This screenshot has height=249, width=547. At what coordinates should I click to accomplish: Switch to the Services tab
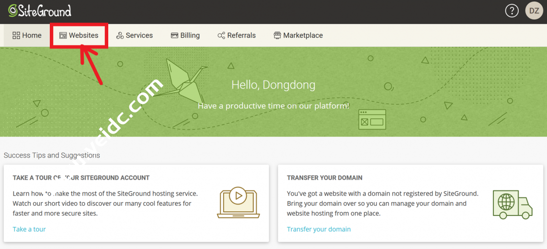coord(135,35)
